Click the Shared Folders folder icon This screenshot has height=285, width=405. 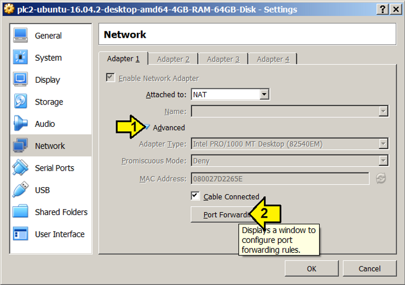[x=20, y=212]
